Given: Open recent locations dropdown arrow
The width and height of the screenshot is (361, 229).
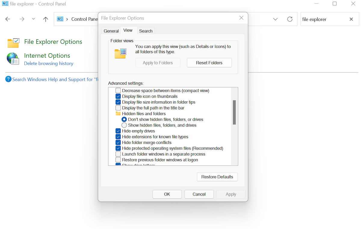Looking at the screenshot, I should click(33, 19).
